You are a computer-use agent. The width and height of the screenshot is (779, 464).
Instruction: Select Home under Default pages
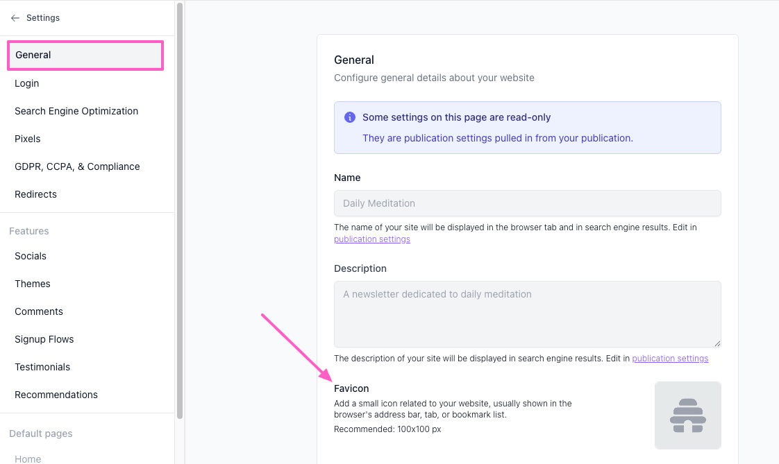[x=28, y=458]
